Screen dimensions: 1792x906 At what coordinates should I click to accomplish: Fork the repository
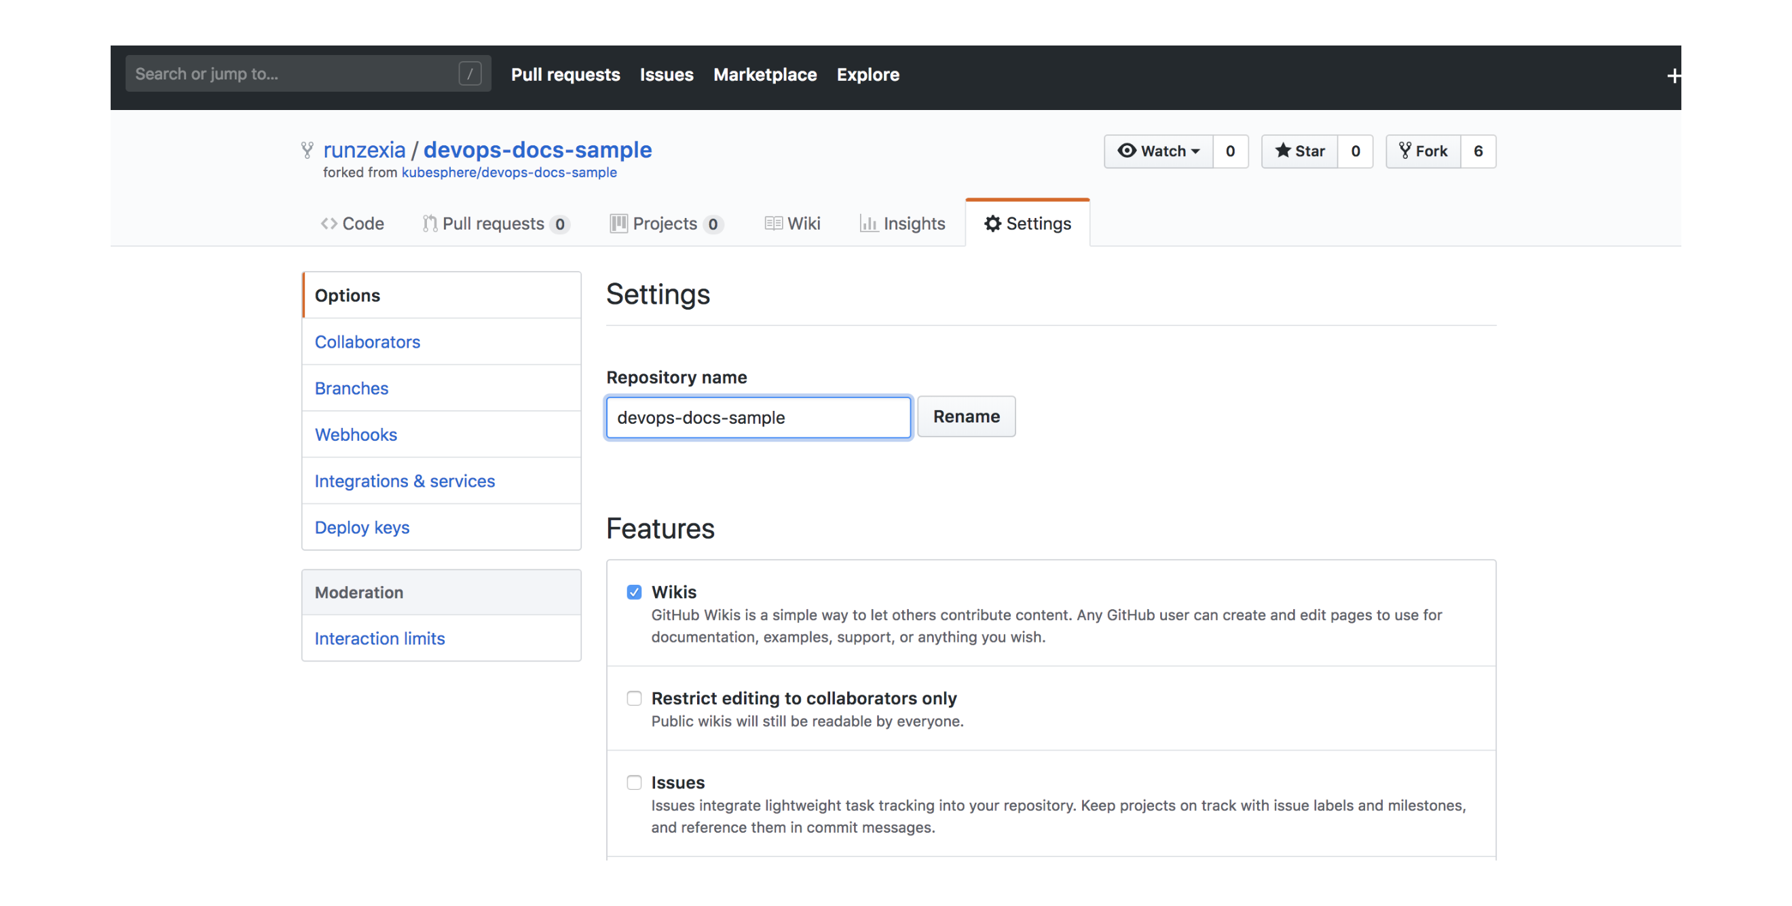[1423, 151]
